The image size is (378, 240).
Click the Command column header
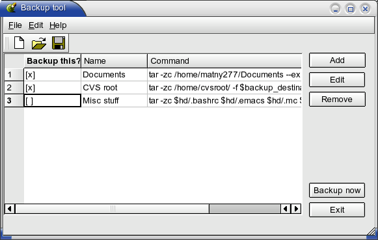click(x=224, y=61)
